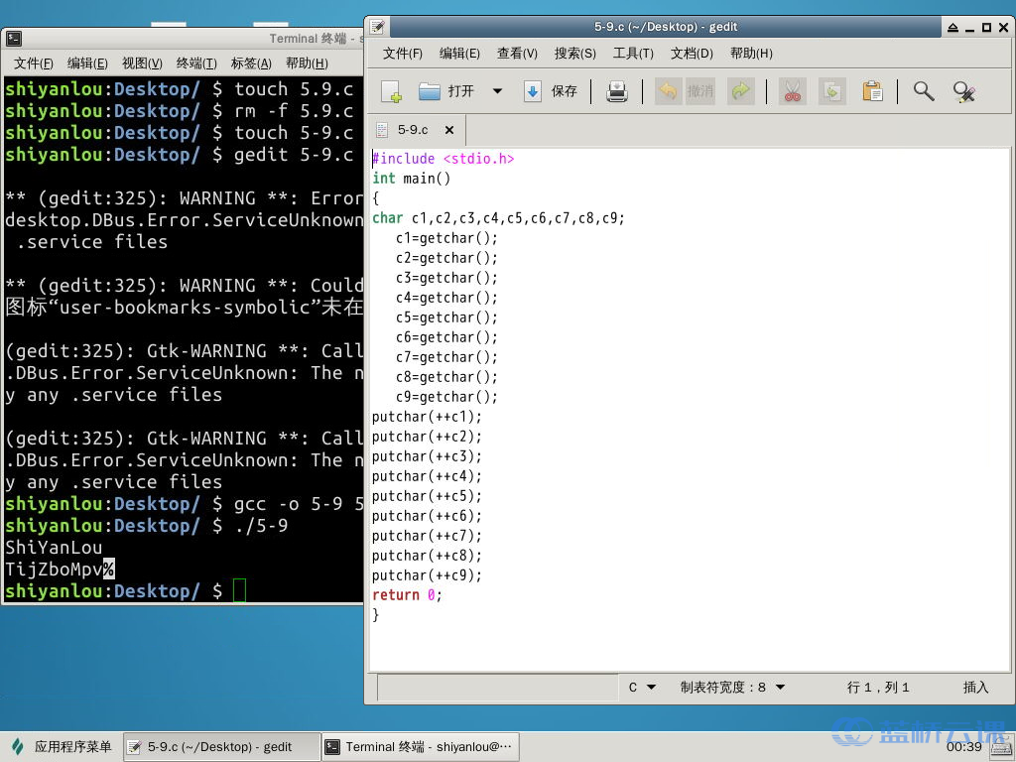Screen dimensions: 1016x762
Task: Open the gedit 搜索(S) menu
Action: [574, 54]
